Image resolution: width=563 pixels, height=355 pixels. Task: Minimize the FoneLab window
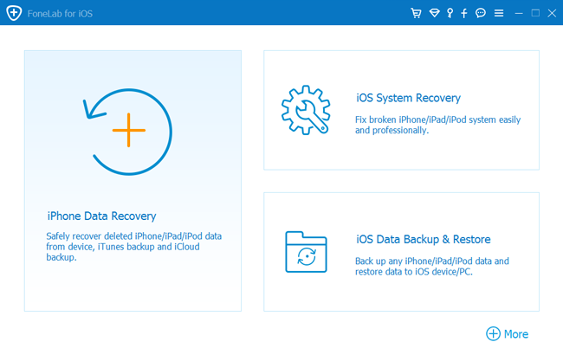519,13
